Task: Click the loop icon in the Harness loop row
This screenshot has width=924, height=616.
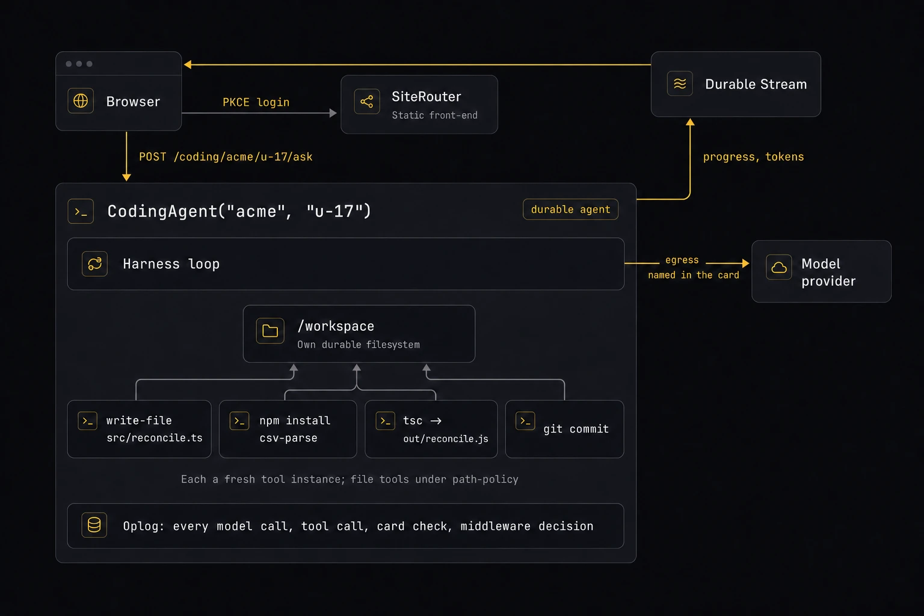Action: [95, 263]
